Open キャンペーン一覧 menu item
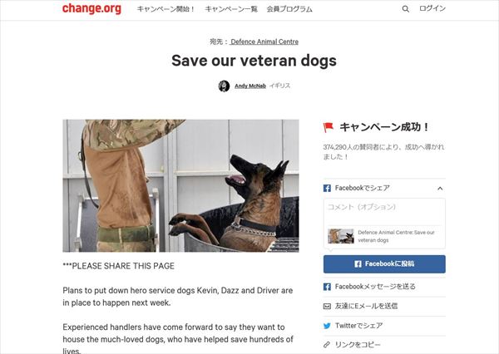 click(231, 9)
